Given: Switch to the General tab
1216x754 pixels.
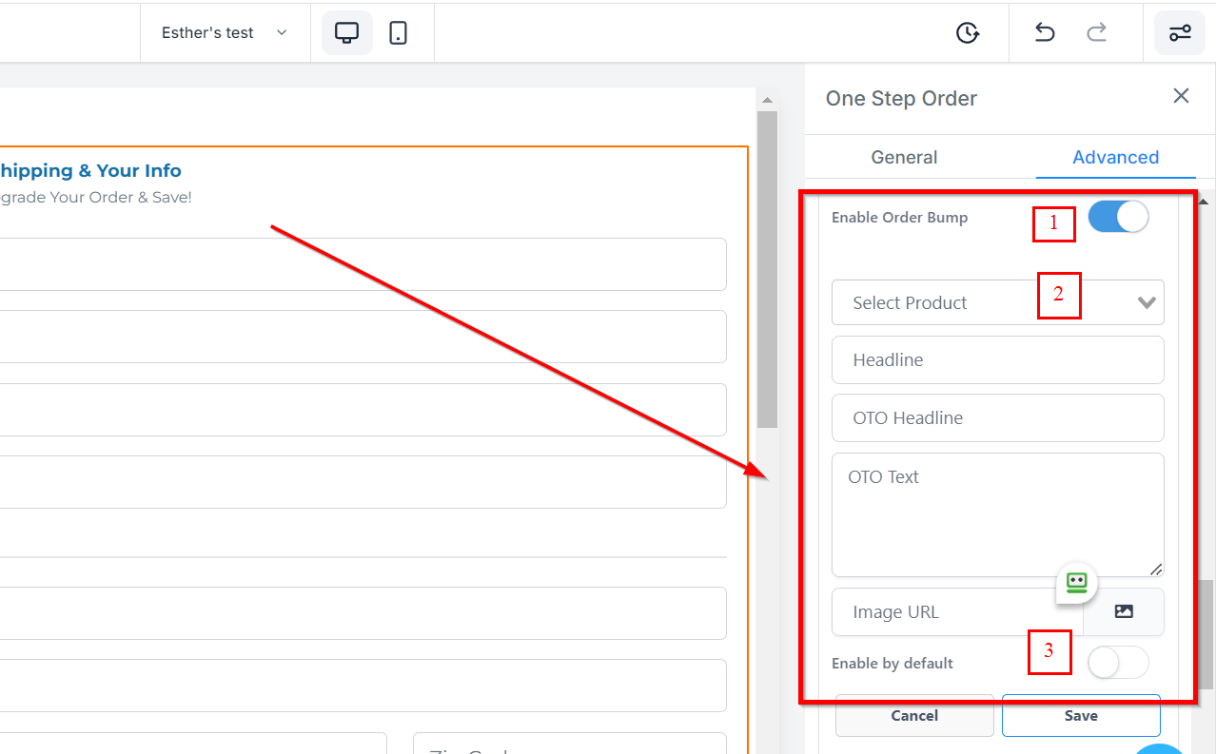Looking at the screenshot, I should [x=904, y=157].
